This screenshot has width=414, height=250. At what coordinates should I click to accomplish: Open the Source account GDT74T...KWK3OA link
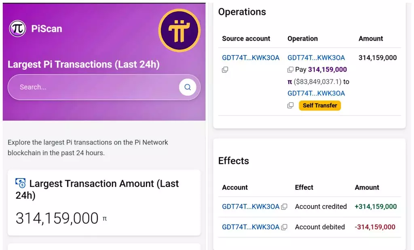[251, 58]
